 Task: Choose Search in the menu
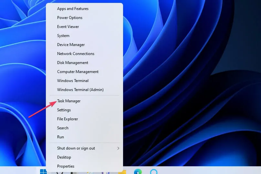click(63, 128)
